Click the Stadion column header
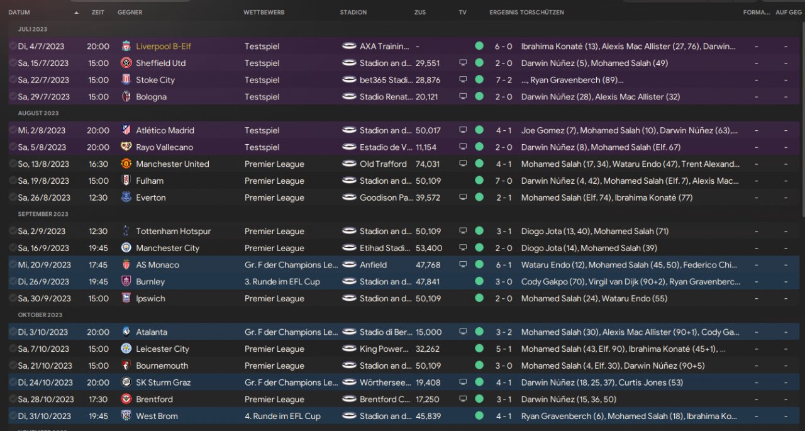This screenshot has width=805, height=431. click(353, 13)
